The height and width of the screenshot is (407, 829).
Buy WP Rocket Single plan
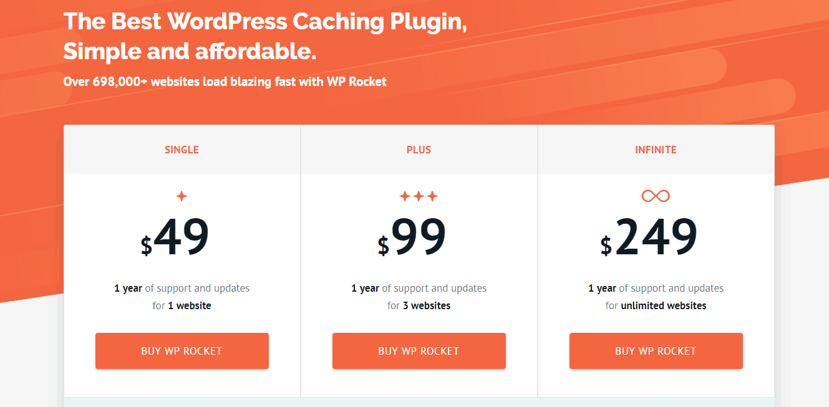(x=182, y=351)
